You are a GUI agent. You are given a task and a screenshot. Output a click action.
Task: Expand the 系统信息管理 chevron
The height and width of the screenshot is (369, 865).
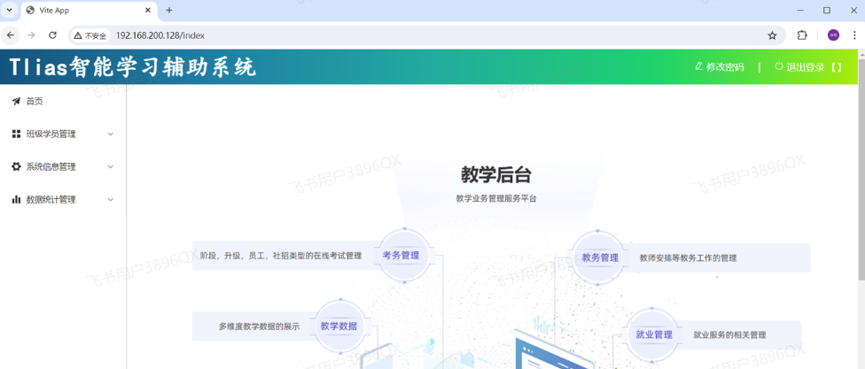click(x=110, y=166)
